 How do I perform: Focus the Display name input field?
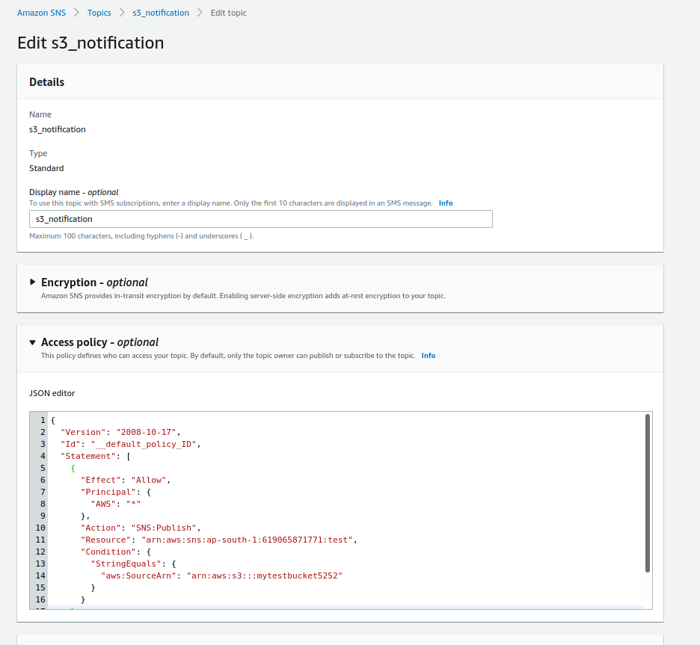click(261, 219)
